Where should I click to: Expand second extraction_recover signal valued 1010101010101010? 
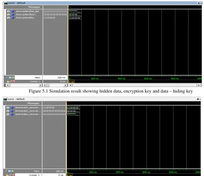click(7, 111)
